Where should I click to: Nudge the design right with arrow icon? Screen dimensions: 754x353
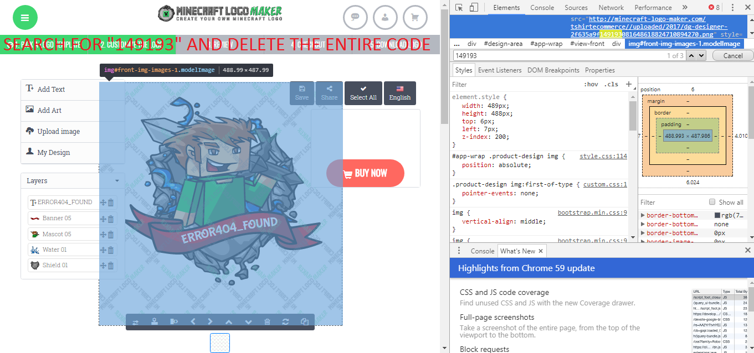point(210,322)
